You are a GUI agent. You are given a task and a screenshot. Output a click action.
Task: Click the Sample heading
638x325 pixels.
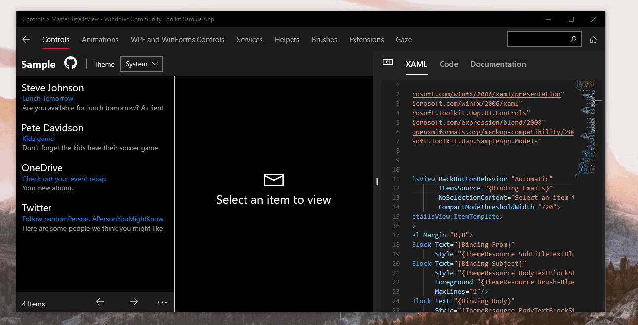pyautogui.click(x=39, y=64)
